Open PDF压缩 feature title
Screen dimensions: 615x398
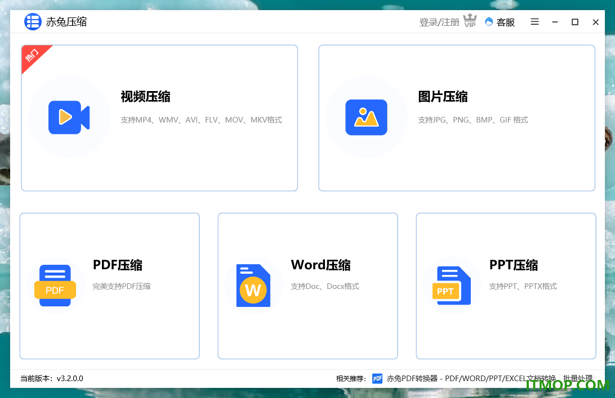(118, 265)
